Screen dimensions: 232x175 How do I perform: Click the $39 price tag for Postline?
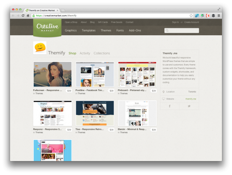(x=111, y=91)
